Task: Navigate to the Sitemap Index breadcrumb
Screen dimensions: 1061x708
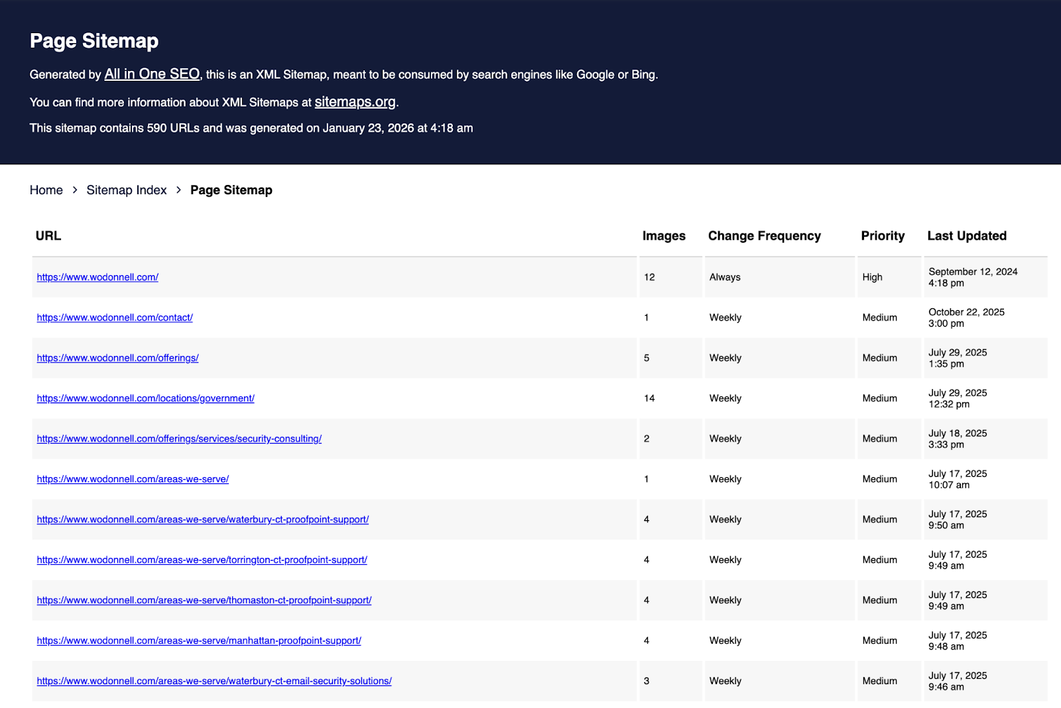Action: [x=126, y=190]
